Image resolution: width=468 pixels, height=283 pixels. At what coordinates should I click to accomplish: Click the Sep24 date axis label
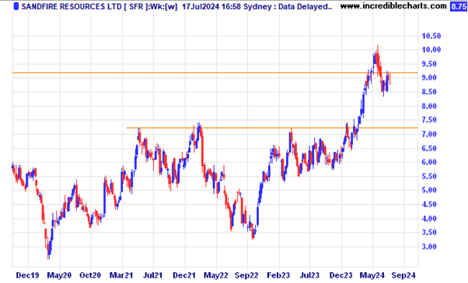point(403,275)
